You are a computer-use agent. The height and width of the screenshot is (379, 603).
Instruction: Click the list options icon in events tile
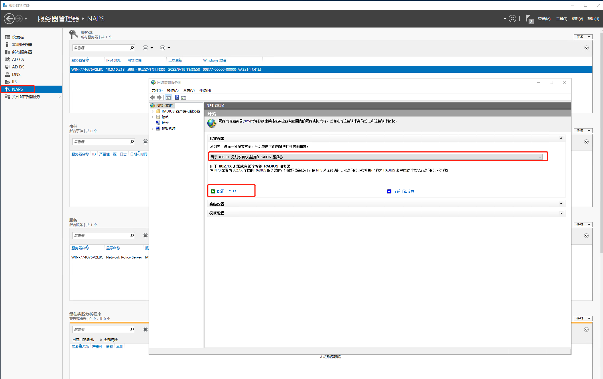(145, 142)
